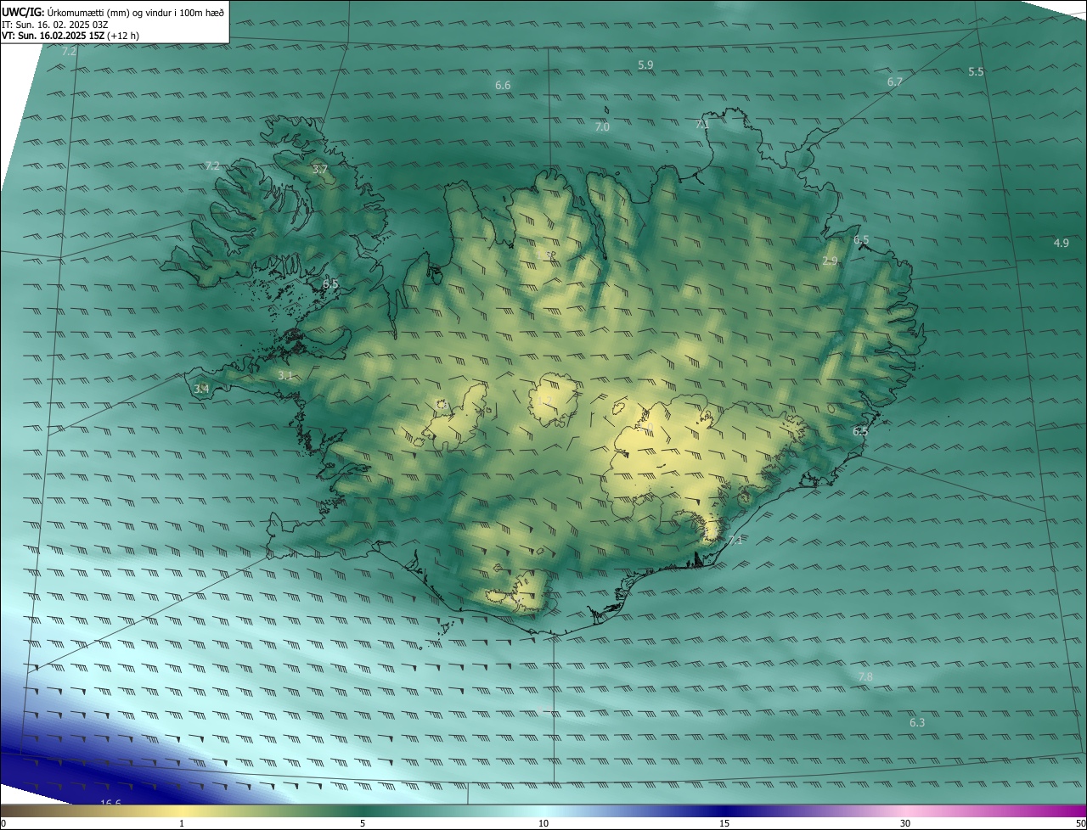Click the 5.9 value label

point(645,64)
